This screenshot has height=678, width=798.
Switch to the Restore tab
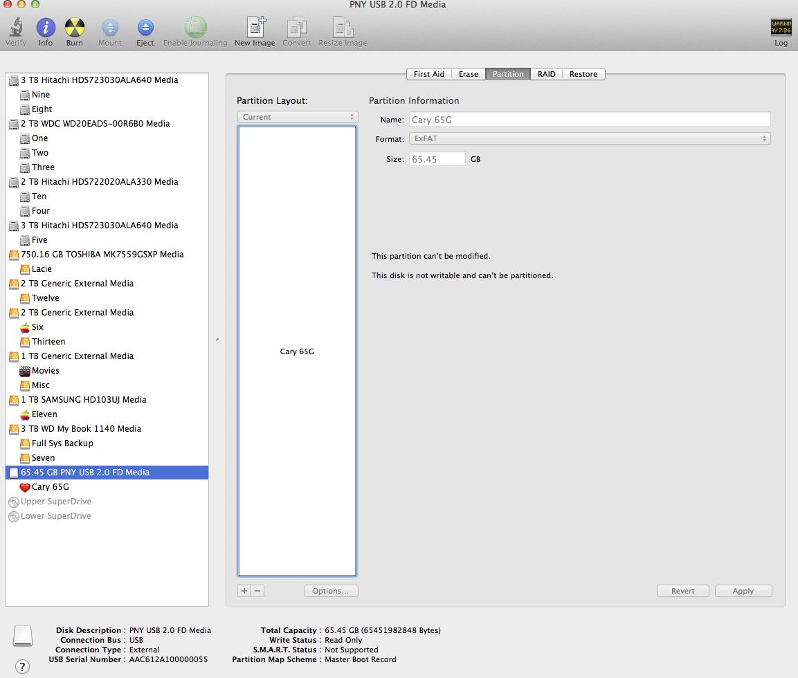click(583, 74)
